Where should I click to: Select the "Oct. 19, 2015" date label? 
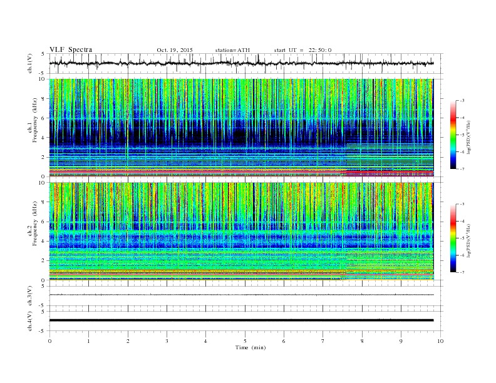click(x=175, y=50)
